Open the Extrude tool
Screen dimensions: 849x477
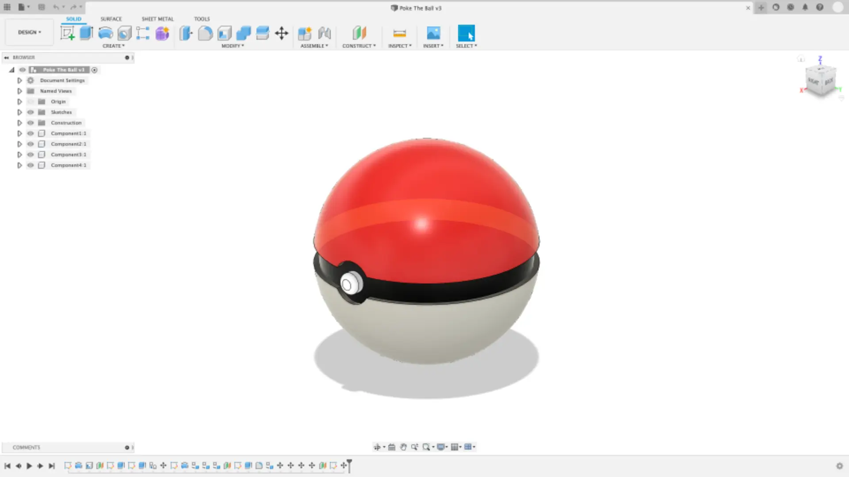coord(86,33)
